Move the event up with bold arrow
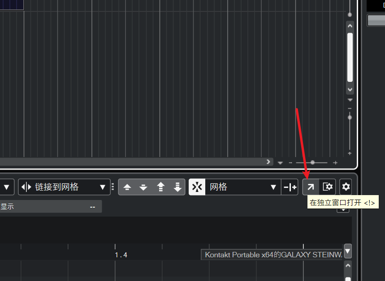This screenshot has height=281, width=385. (160, 187)
